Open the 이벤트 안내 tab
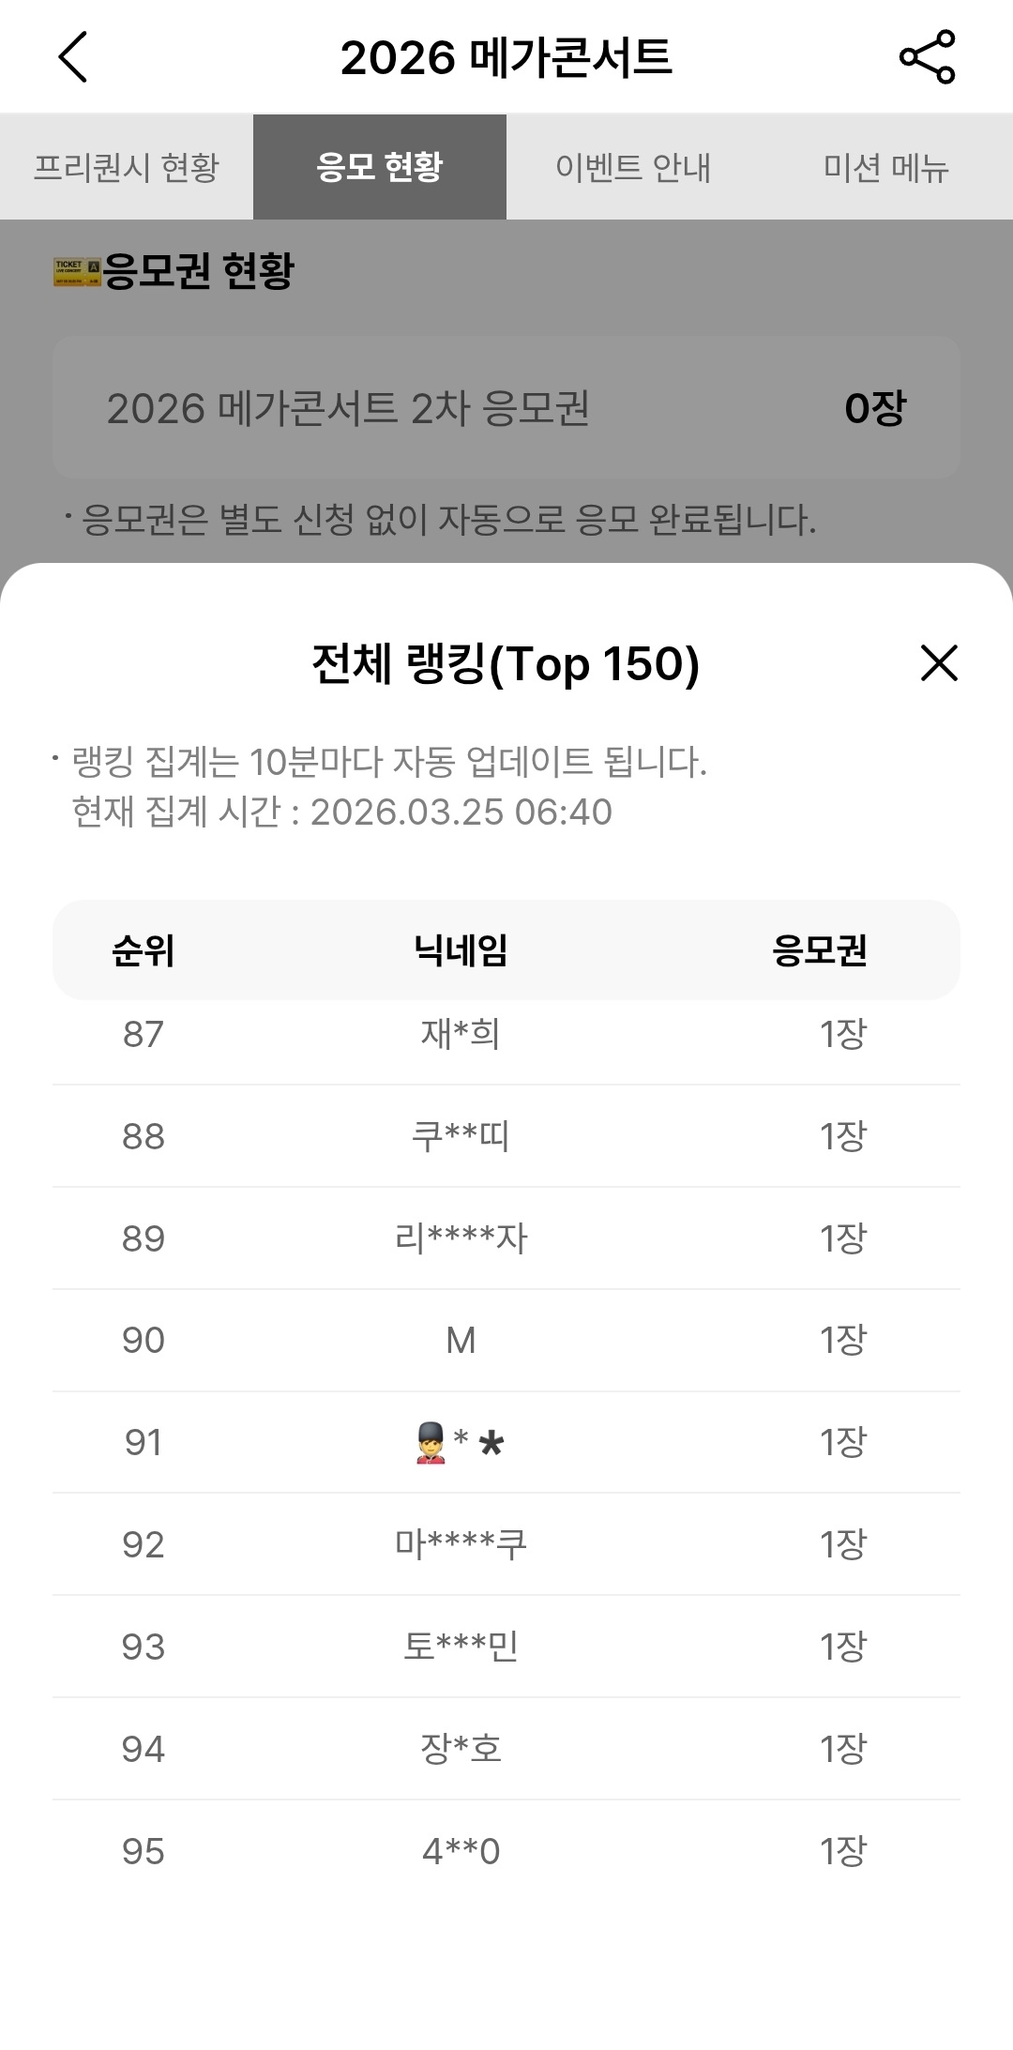1013x2050 pixels. [633, 167]
